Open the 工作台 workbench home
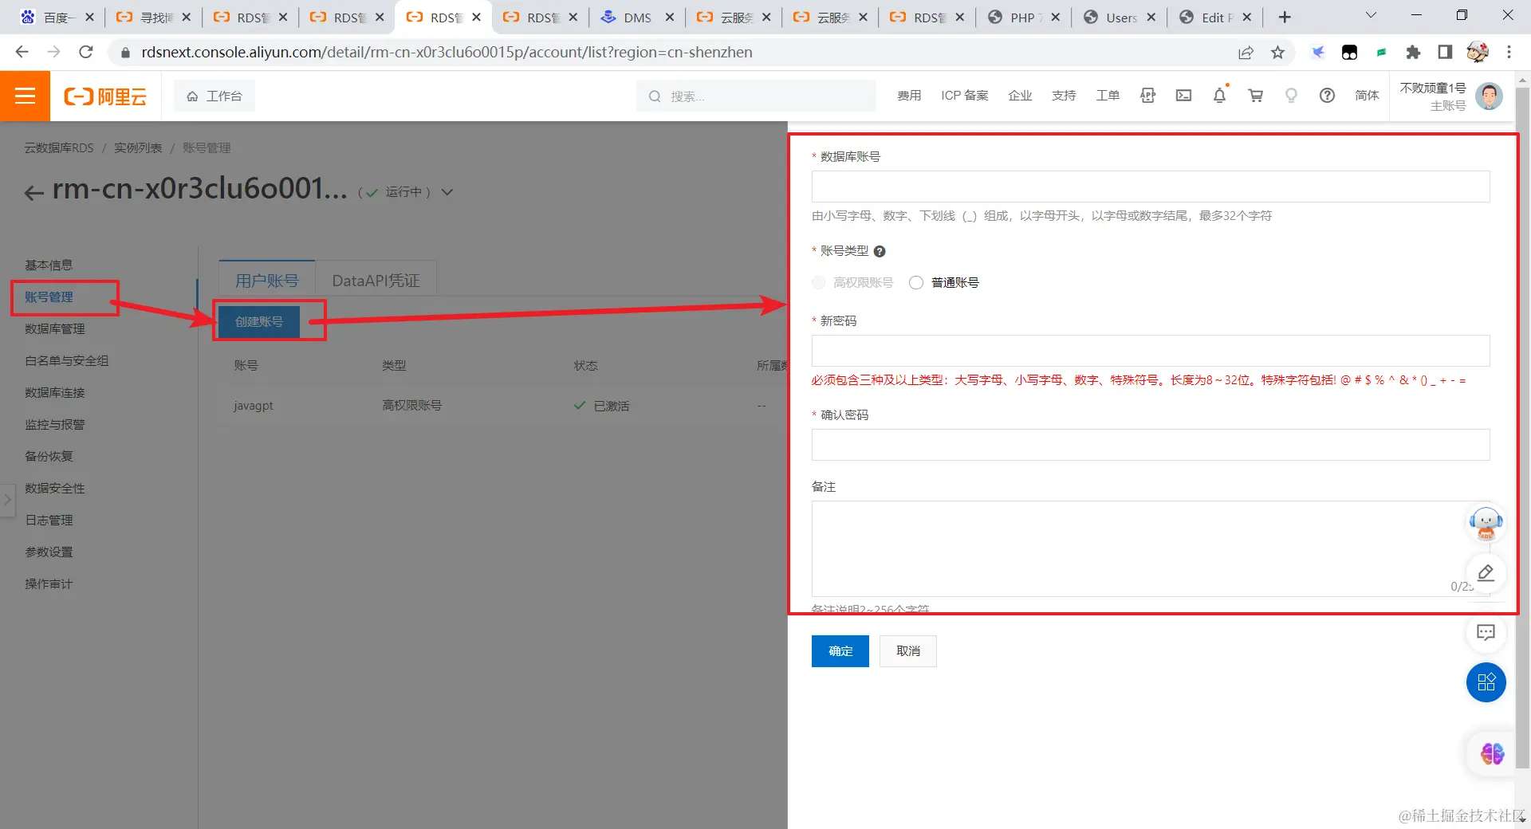This screenshot has width=1531, height=829. 214,96
